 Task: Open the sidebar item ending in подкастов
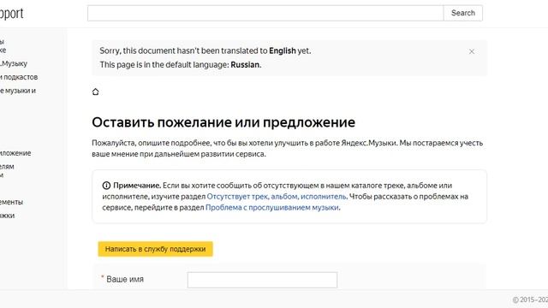click(x=19, y=77)
